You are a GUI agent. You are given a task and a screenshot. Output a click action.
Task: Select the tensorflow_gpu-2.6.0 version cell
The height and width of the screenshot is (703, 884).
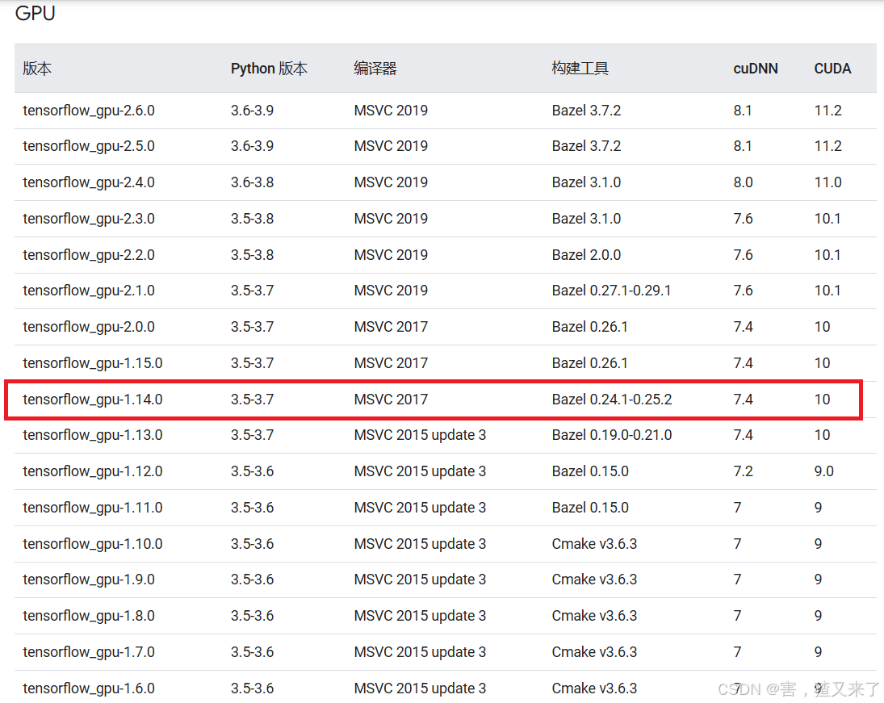click(x=89, y=111)
